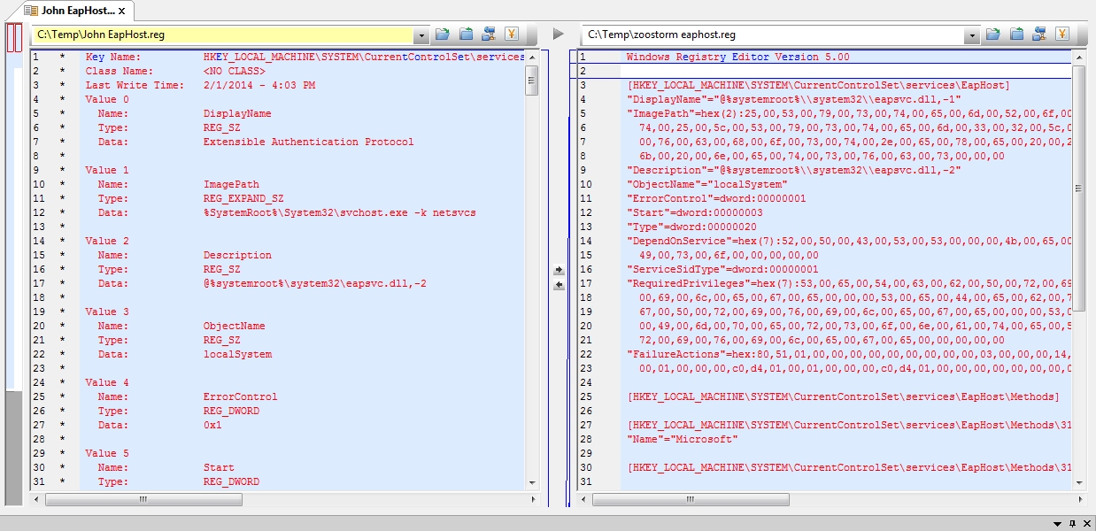Screen dimensions: 1096x531
Task: Expand right file path dropdown
Action: pos(973,35)
